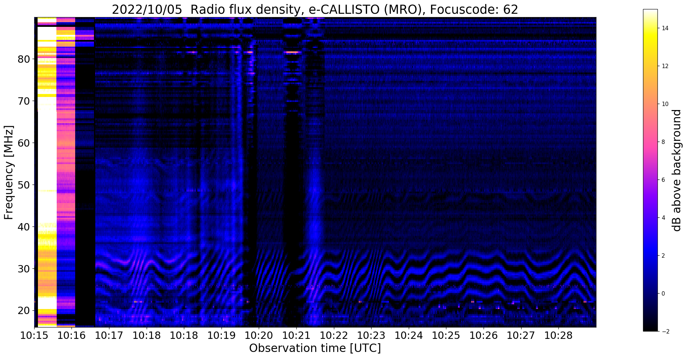687x358 pixels.
Task: Click the 20 MHz frequency axis tick
Action: [24, 310]
